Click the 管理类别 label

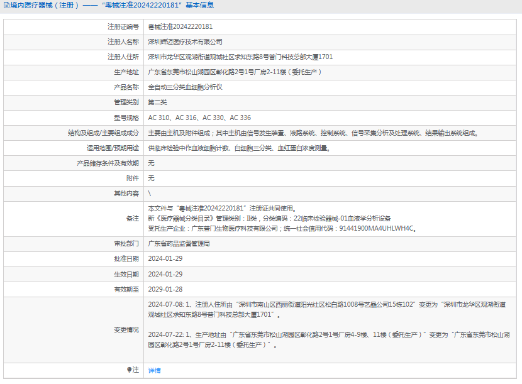point(126,102)
